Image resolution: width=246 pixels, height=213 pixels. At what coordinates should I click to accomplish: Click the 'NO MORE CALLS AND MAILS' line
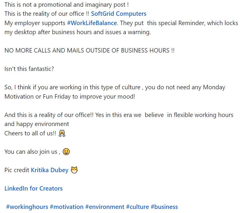pyautogui.click(x=89, y=50)
